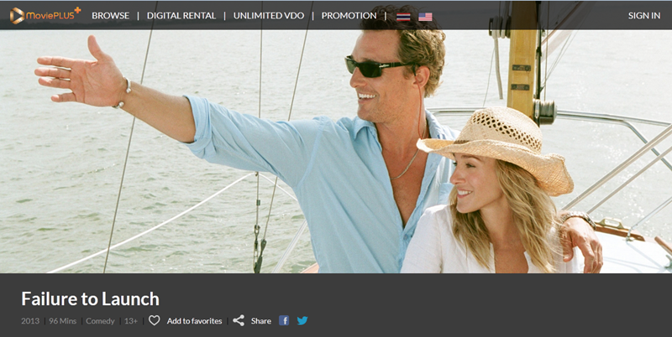Open the PROMOTION page
672x337 pixels.
[x=349, y=16]
